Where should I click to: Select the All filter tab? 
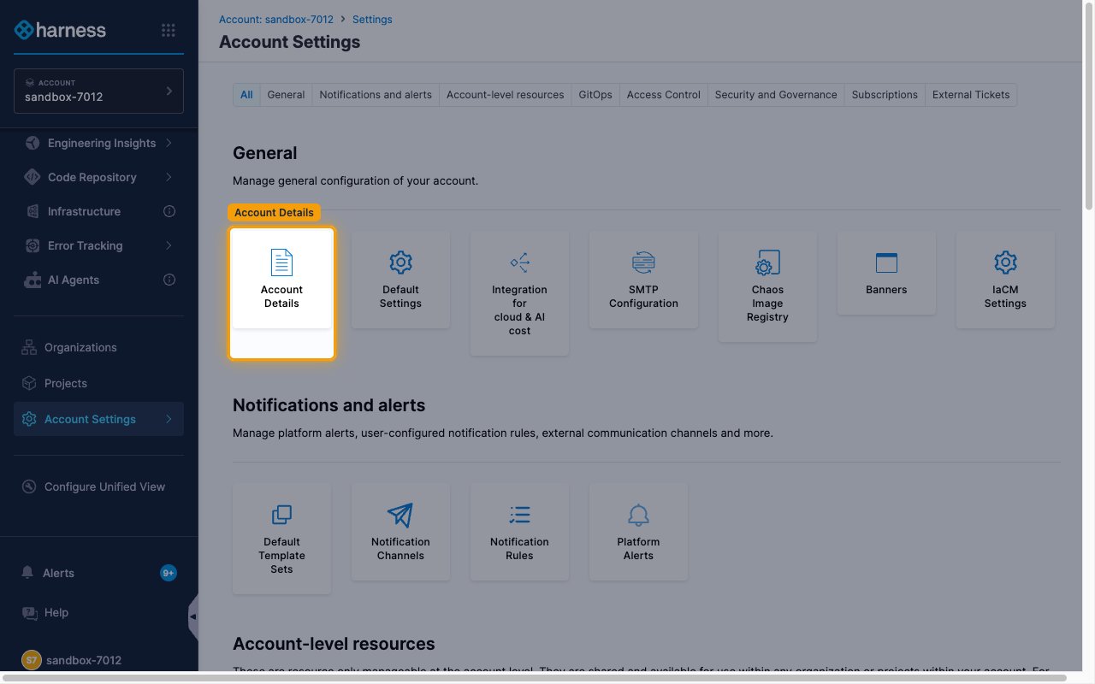tap(246, 95)
